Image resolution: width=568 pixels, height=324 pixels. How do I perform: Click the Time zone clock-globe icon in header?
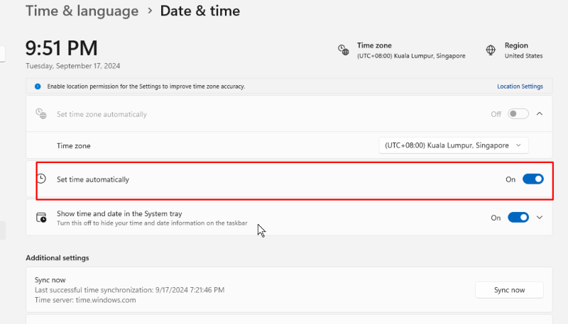[x=344, y=50]
